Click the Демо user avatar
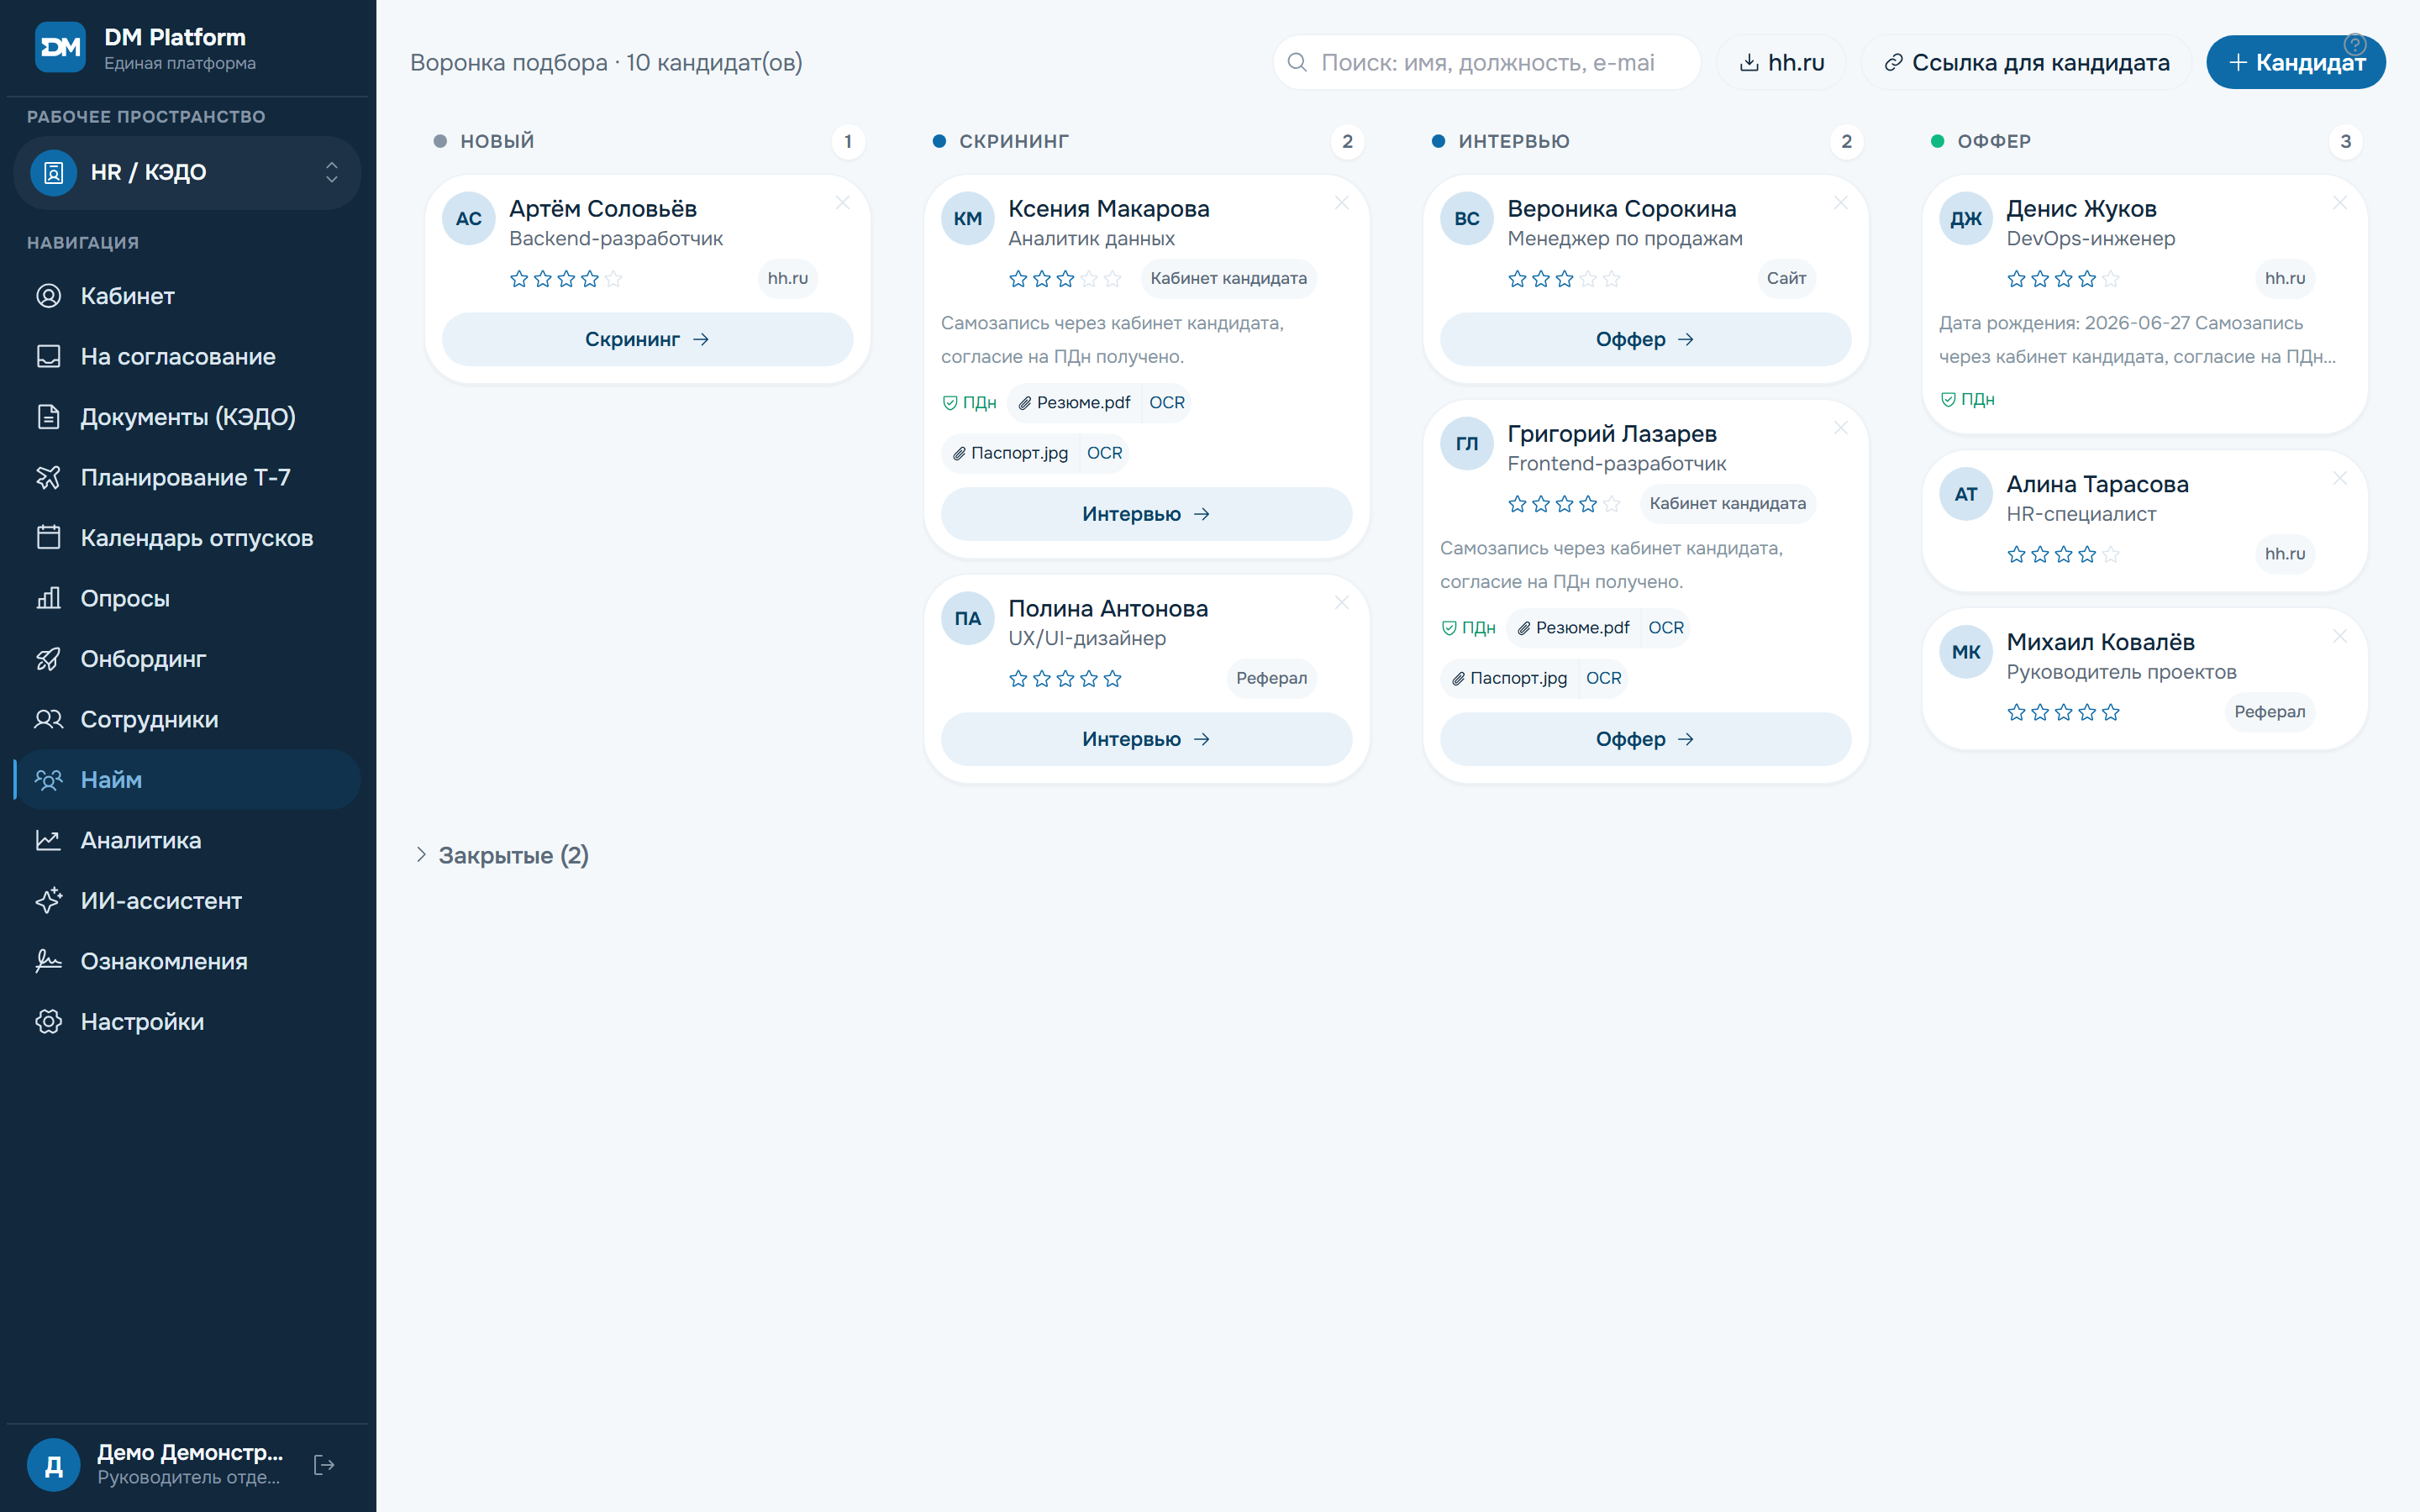 pyautogui.click(x=54, y=1465)
